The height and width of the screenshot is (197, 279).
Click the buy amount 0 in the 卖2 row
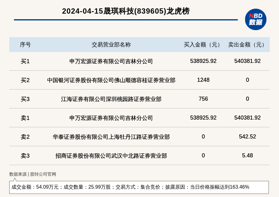pyautogui.click(x=203, y=137)
